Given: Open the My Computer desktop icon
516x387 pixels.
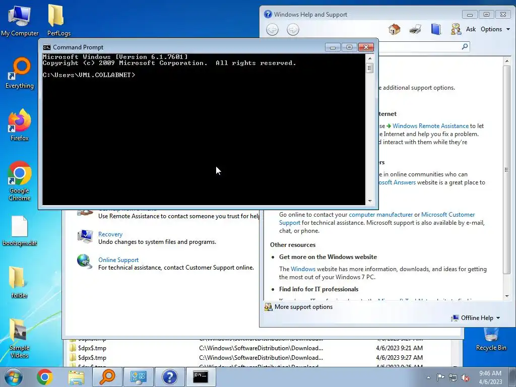Looking at the screenshot, I should (x=20, y=21).
